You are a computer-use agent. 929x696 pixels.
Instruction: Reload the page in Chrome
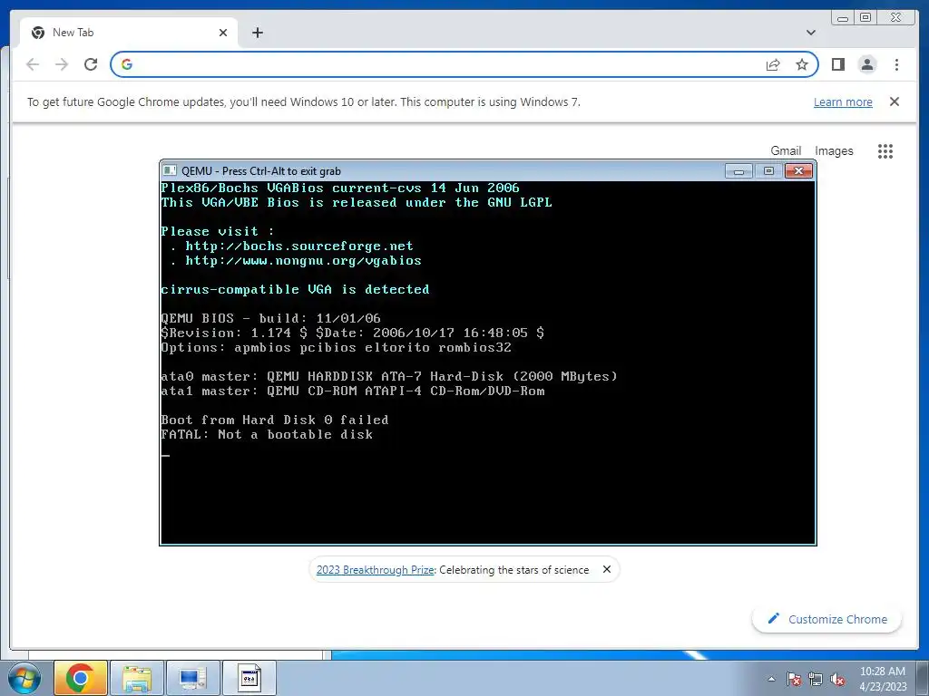coord(91,64)
